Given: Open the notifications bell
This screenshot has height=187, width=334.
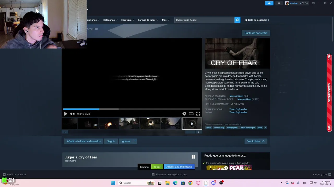Looking at the screenshot, I should pos(279,3).
